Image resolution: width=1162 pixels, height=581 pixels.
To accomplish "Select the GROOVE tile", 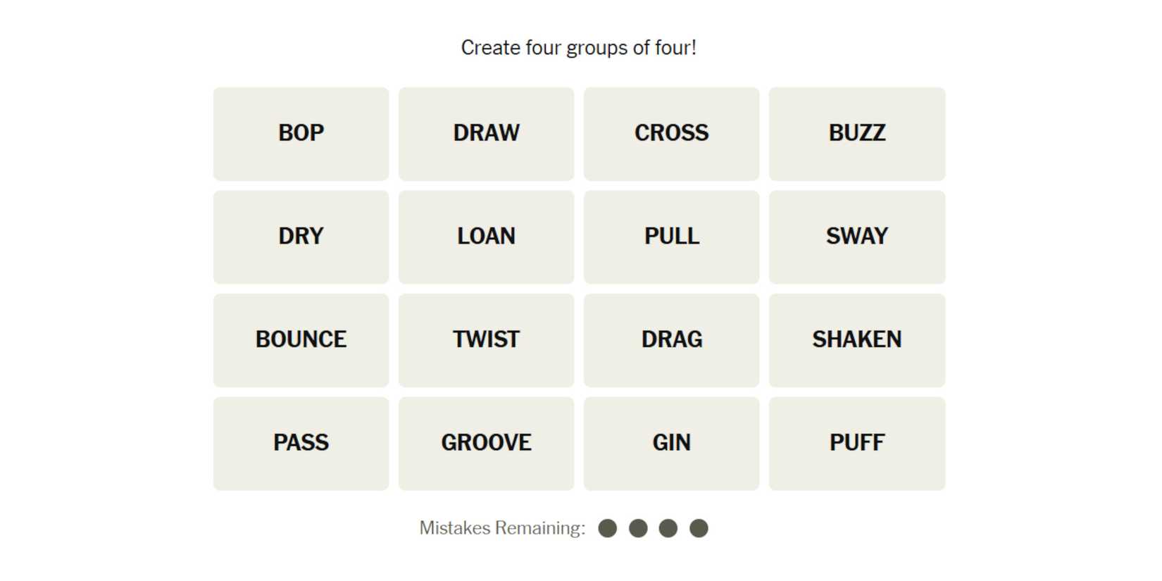I will coord(486,444).
